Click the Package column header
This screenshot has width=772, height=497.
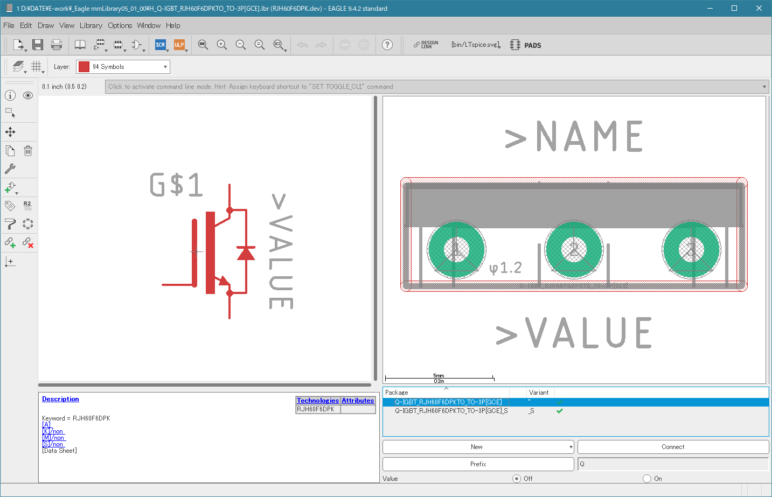[446, 393]
